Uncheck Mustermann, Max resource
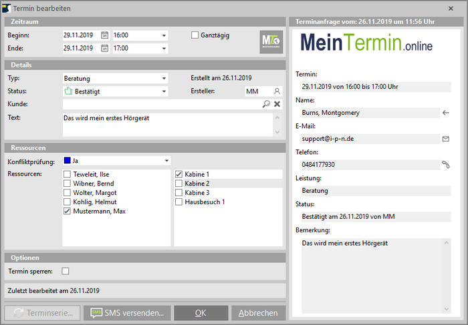 (x=68, y=211)
